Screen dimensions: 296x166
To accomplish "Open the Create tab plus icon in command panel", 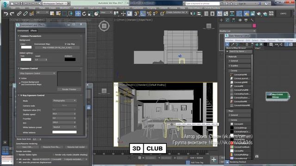I will 221,20.
